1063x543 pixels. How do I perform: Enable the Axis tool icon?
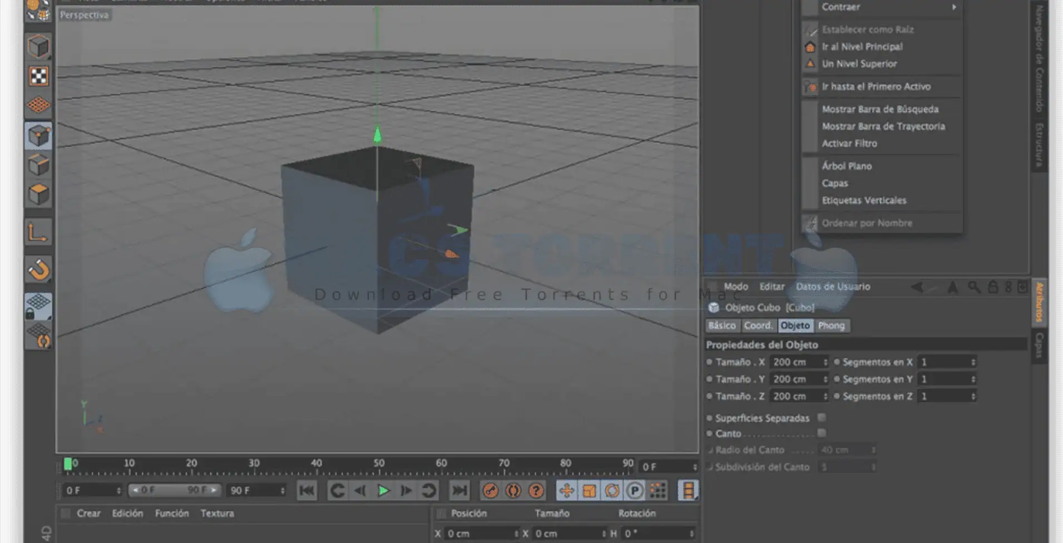coord(38,232)
